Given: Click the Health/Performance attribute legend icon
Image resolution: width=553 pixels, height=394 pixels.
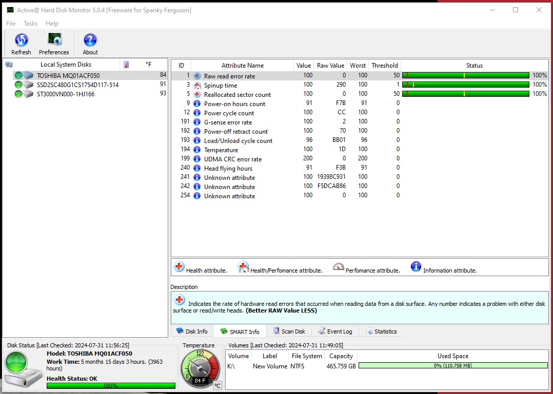Looking at the screenshot, I should [x=243, y=266].
